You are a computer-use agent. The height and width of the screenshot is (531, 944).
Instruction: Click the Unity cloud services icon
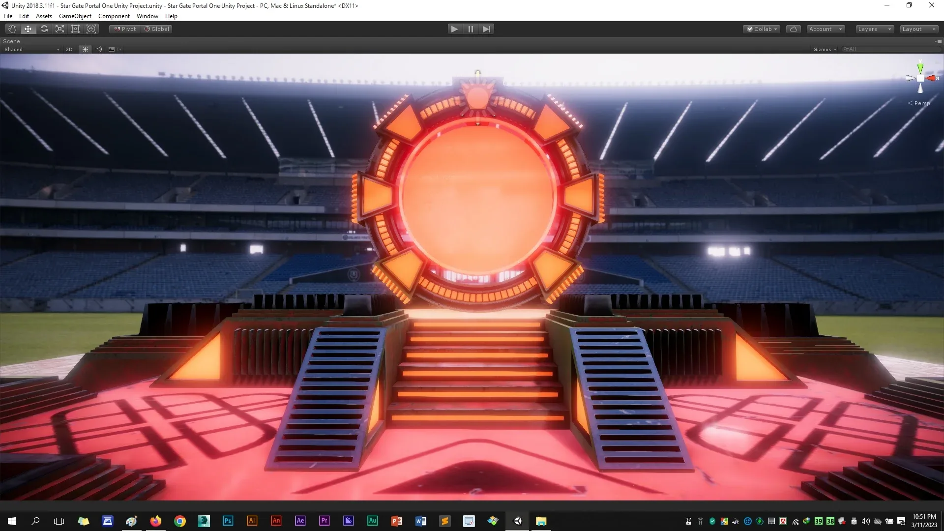(793, 29)
